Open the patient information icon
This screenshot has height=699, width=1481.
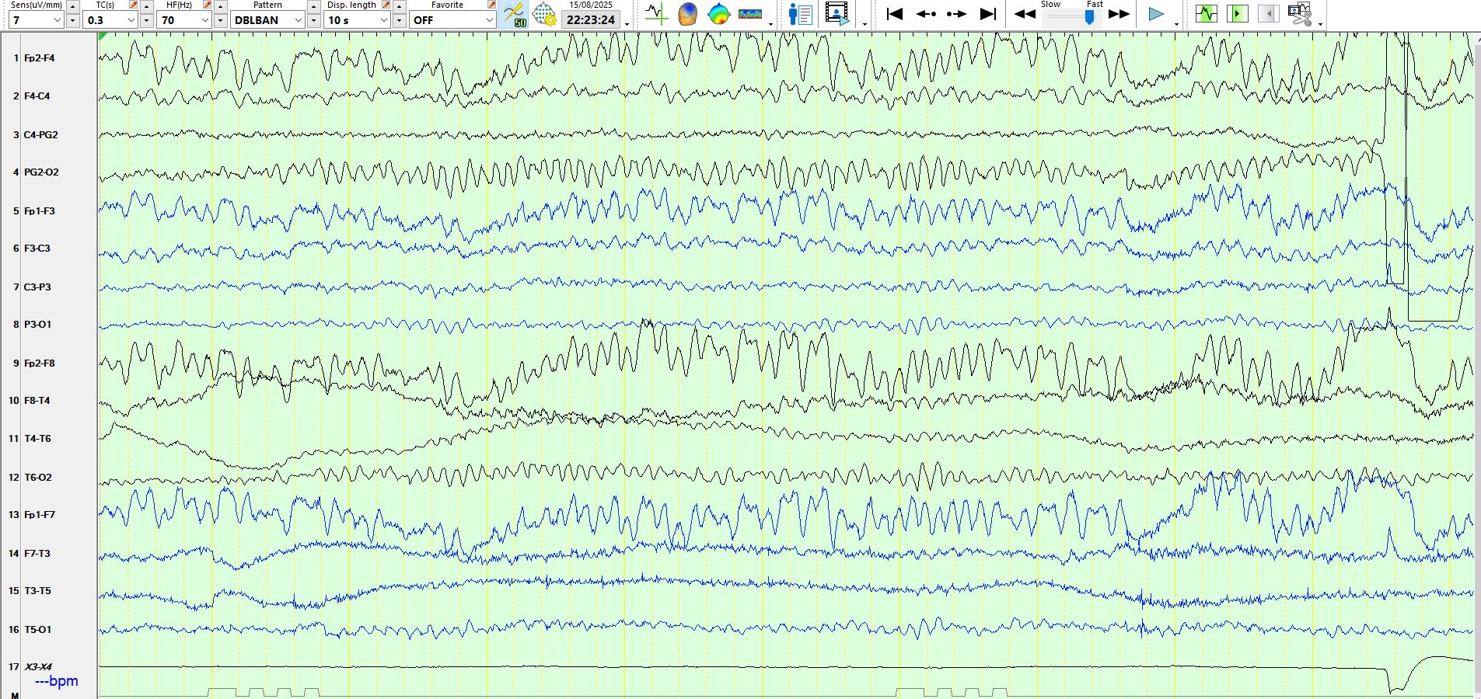pos(800,14)
